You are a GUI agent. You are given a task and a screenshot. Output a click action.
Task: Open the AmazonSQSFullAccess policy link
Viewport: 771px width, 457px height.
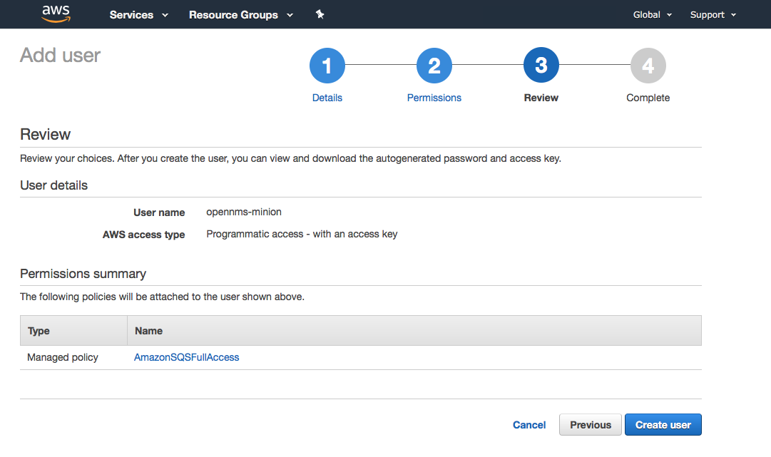click(186, 357)
